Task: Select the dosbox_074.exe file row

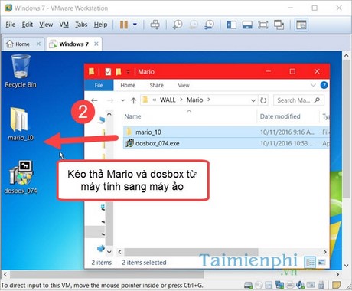Action: tap(226, 143)
